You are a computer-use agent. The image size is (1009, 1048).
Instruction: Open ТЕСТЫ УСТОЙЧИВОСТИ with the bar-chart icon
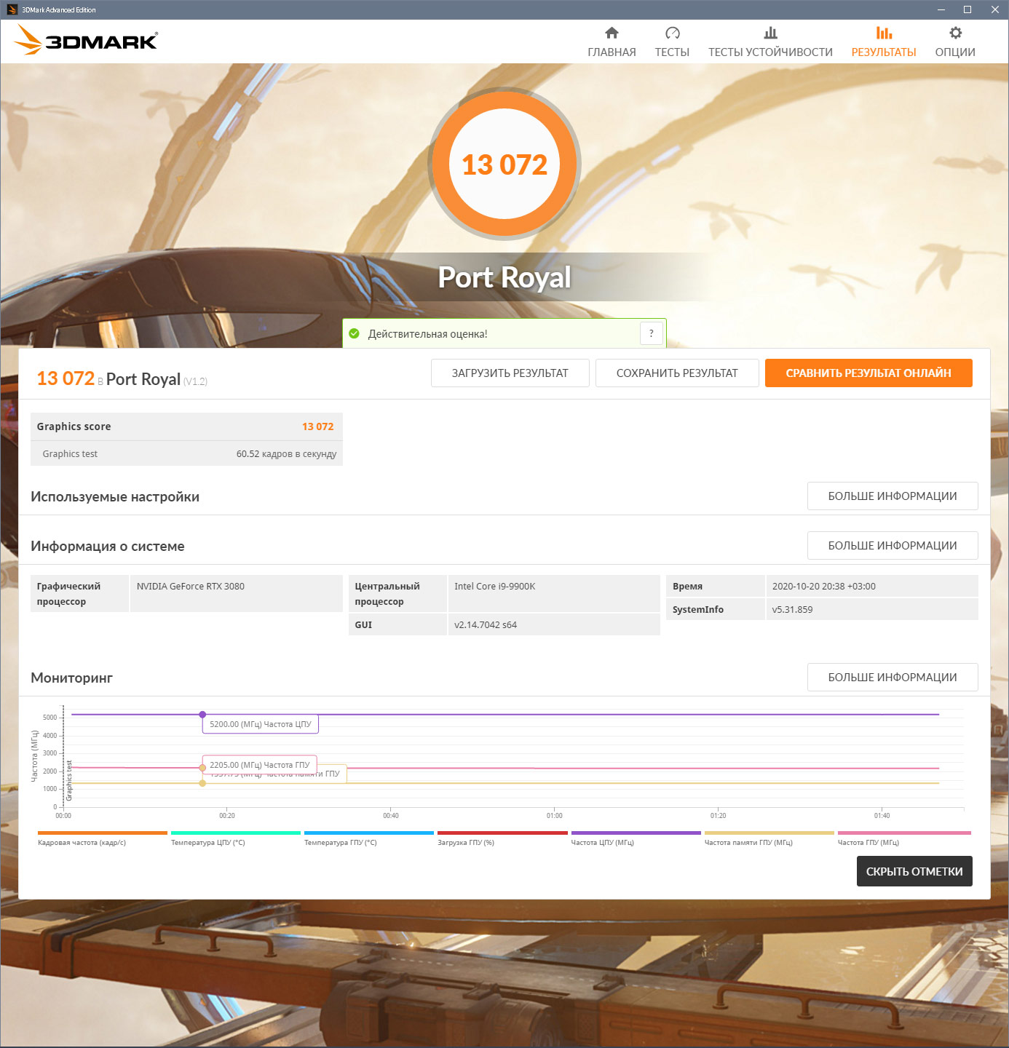(x=770, y=33)
